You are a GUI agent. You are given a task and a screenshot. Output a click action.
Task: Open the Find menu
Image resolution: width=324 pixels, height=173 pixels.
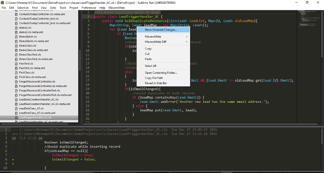click(35, 8)
